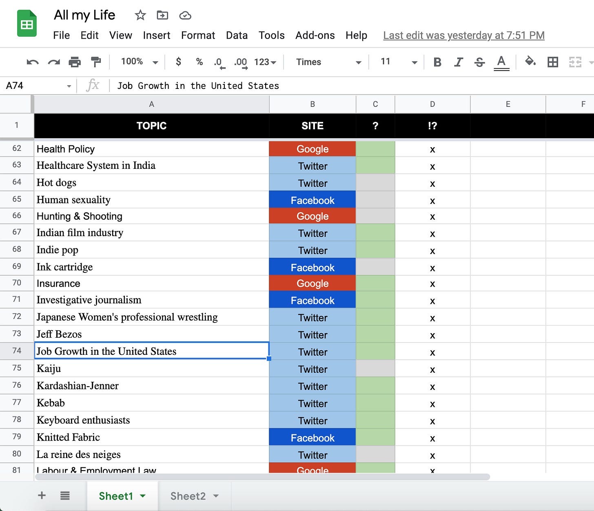The image size is (594, 511).
Task: Open the Format menu
Action: (198, 35)
